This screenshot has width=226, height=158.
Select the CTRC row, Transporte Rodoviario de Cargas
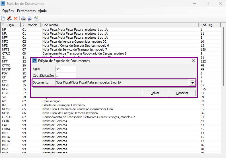click(111, 53)
